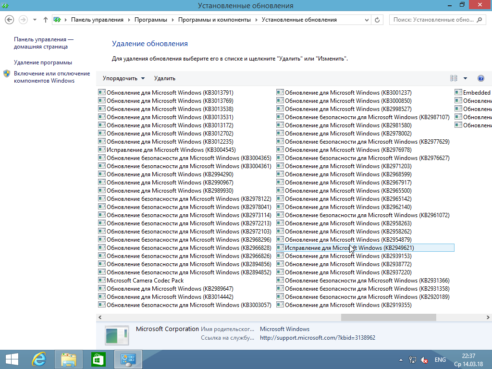The image size is (492, 369).
Task: Open Удаление программы link
Action: (43, 62)
